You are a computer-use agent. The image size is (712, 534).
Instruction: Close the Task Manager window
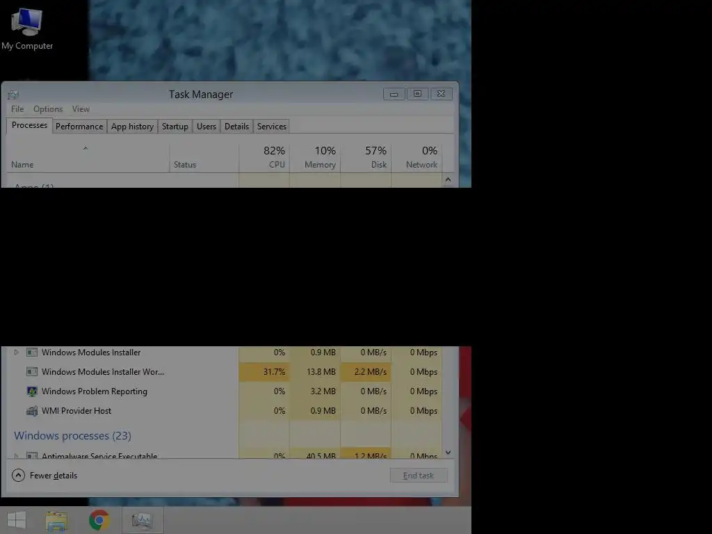(x=441, y=94)
